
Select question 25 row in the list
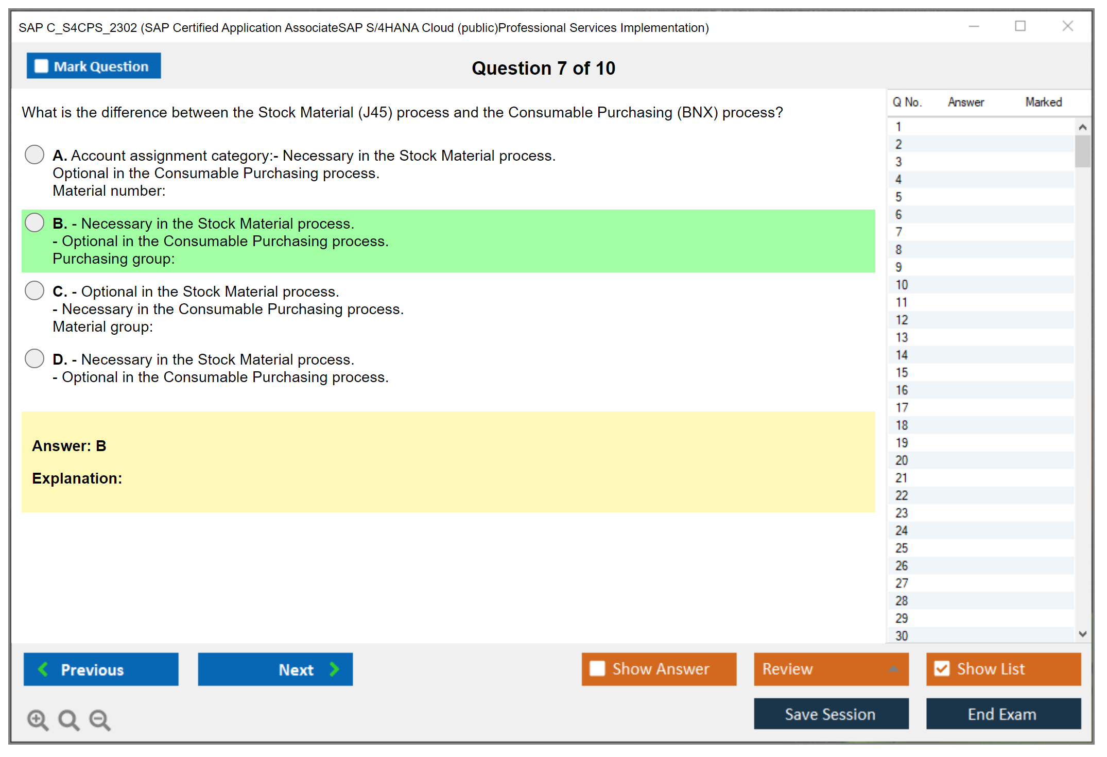(902, 548)
